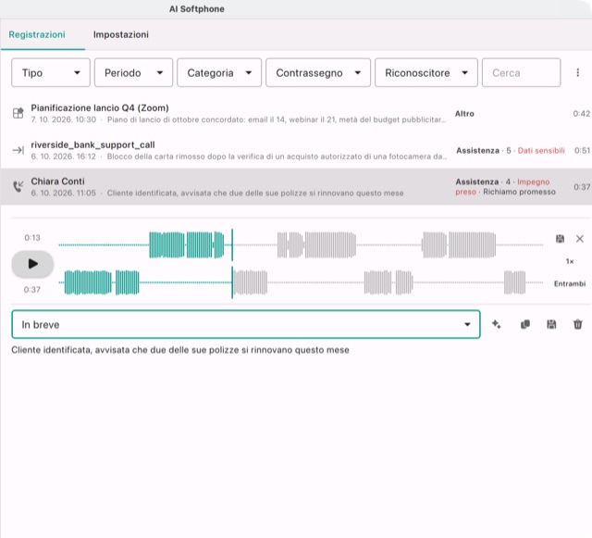Viewport: 592px width, 538px height.
Task: Click the import arrow icon beside riverside_bank_support_call
Action: 18,150
